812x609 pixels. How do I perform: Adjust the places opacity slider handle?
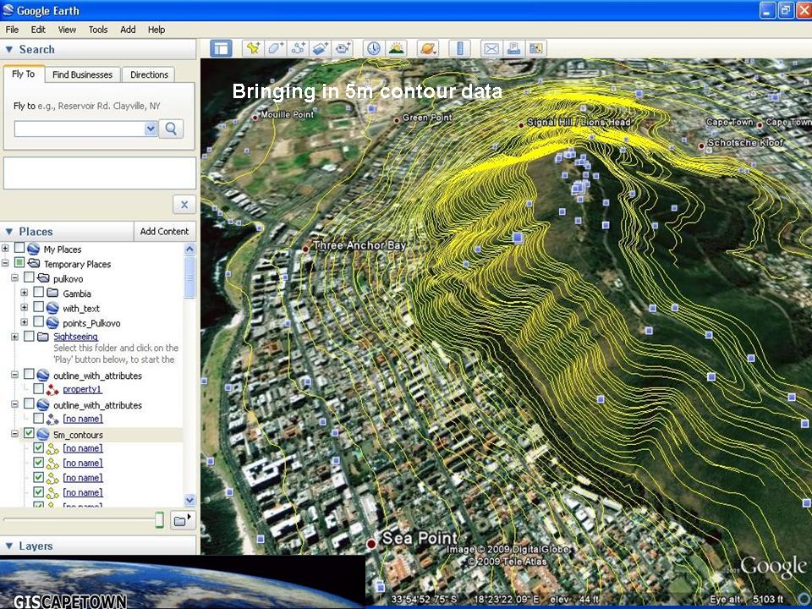[160, 519]
